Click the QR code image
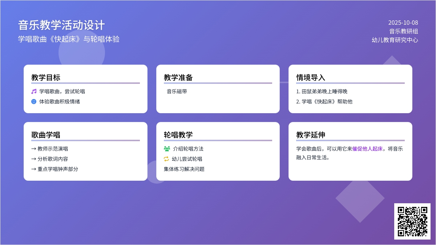Image resolution: width=436 pixels, height=245 pixels. (412, 221)
